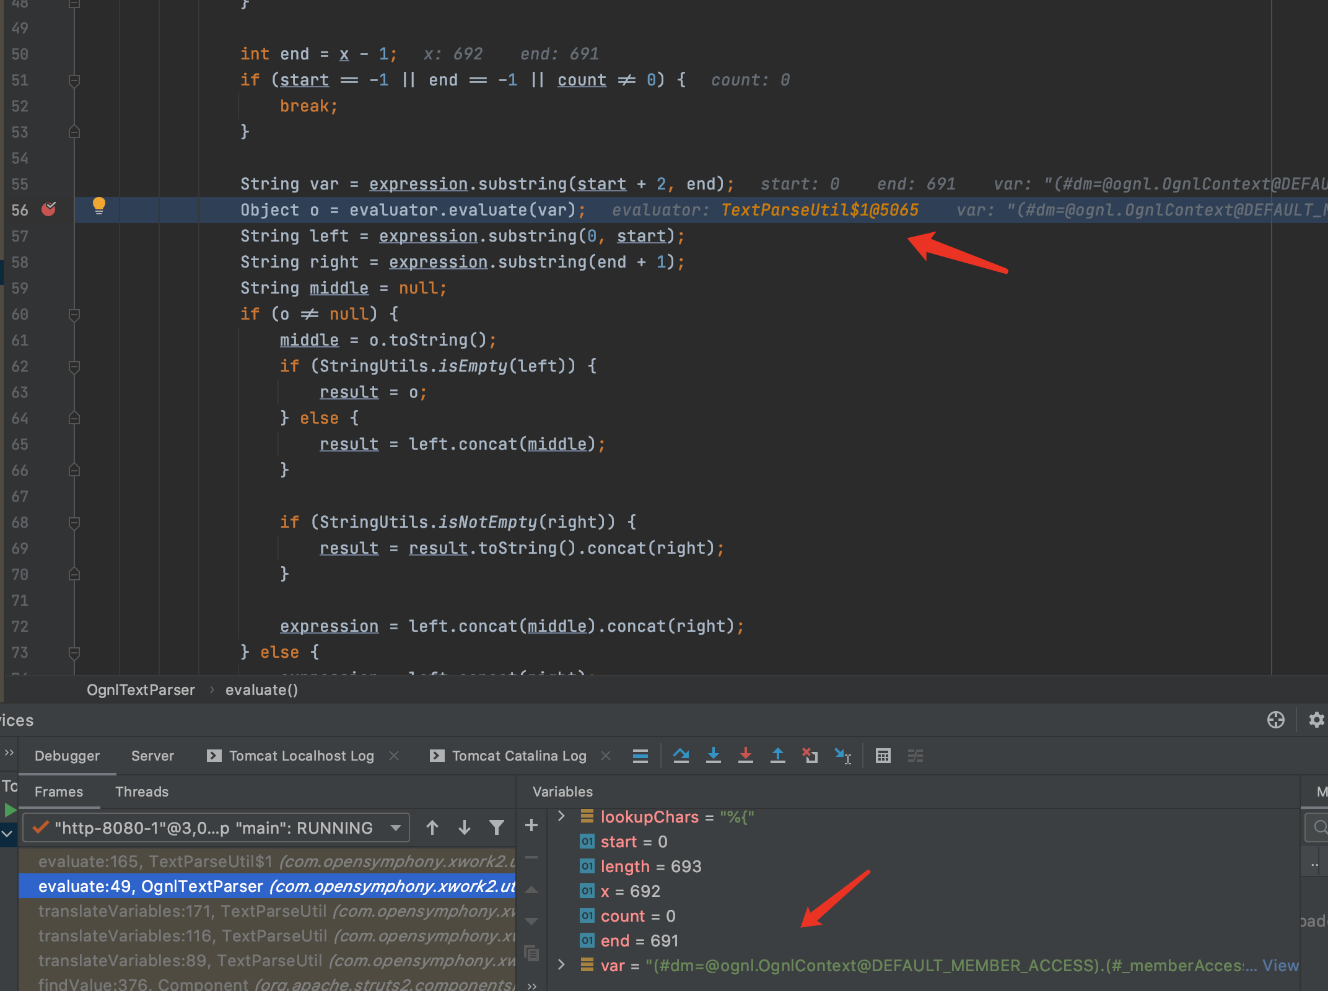1328x991 pixels.
Task: Select previous frame with up arrow
Action: 432,827
